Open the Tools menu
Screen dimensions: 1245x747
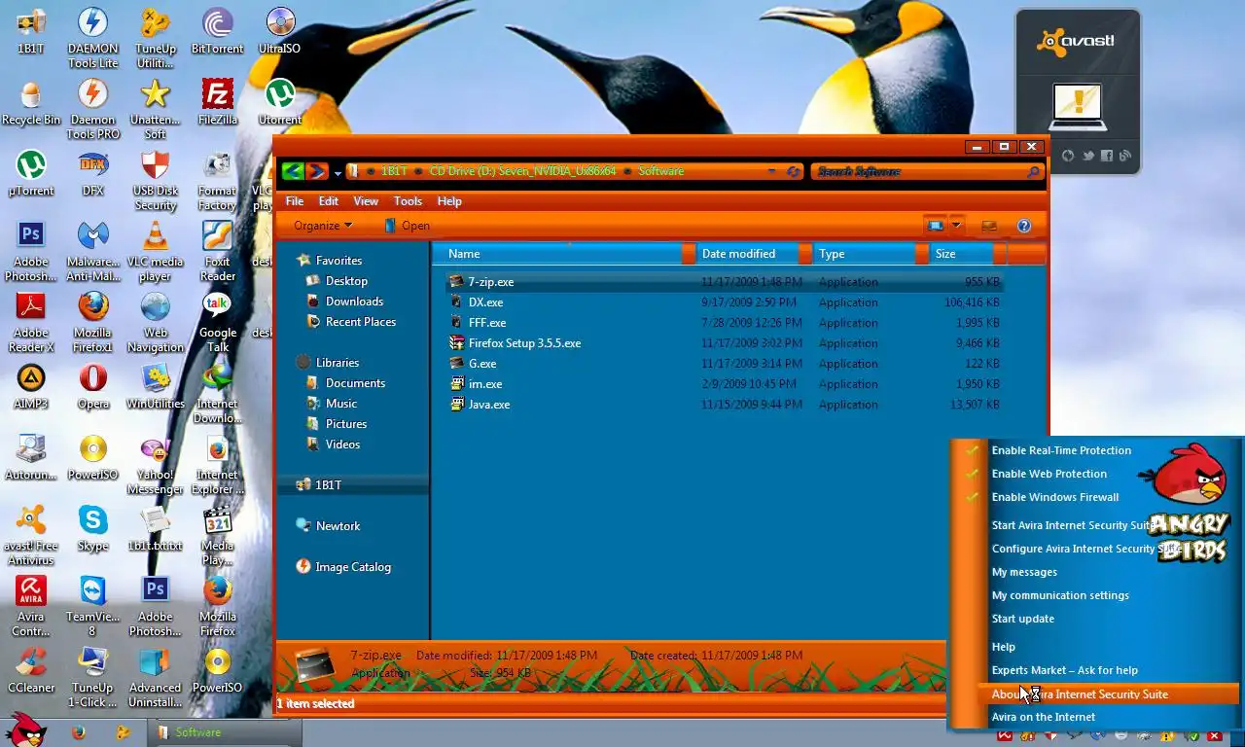point(408,201)
